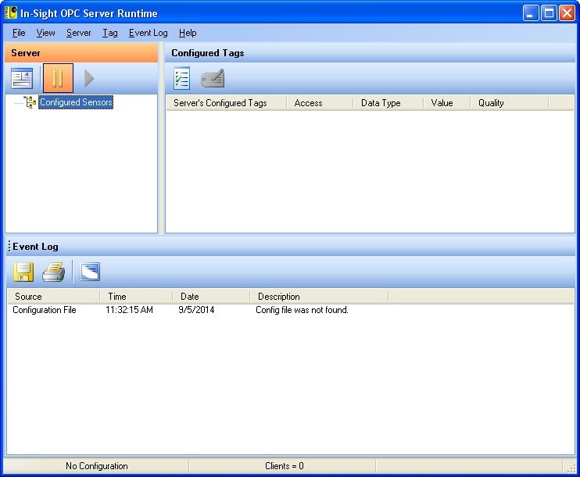Maximize the In-Sight OPC Server window
580x477 pixels.
point(549,13)
